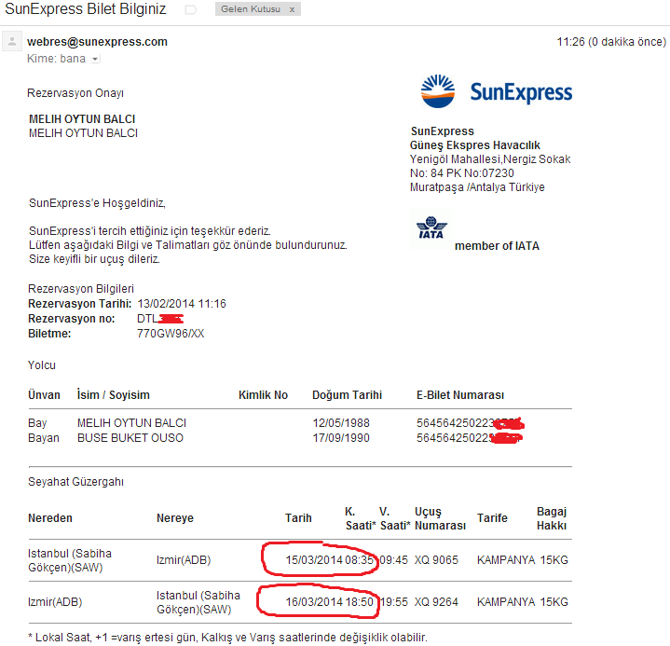Click the Doğum Tarihi column header
The width and height of the screenshot is (670, 646).
pos(347,394)
